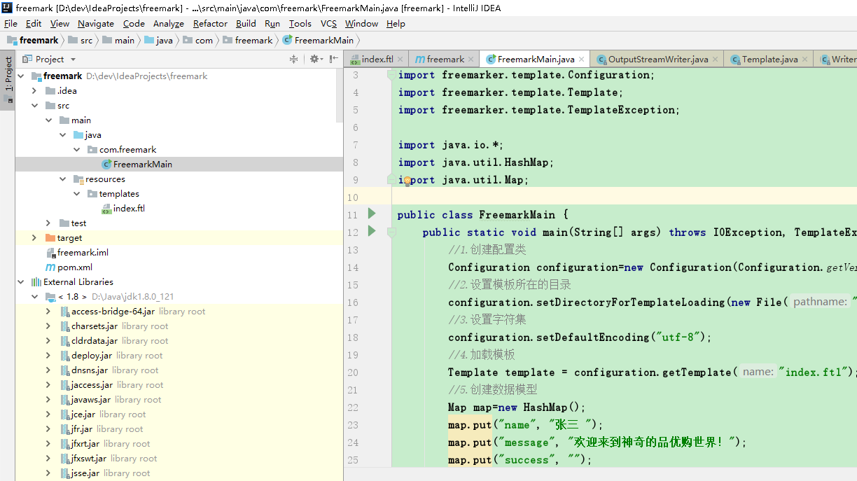857x481 pixels.
Task: Switch to the Template.java tab
Action: (x=769, y=60)
